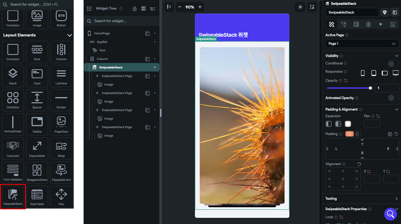This screenshot has height=224, width=401.
Task: Pick the Carousel layout widget
Action: point(13,149)
